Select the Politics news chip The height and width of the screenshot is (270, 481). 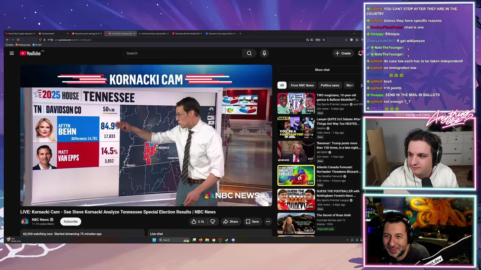point(330,85)
